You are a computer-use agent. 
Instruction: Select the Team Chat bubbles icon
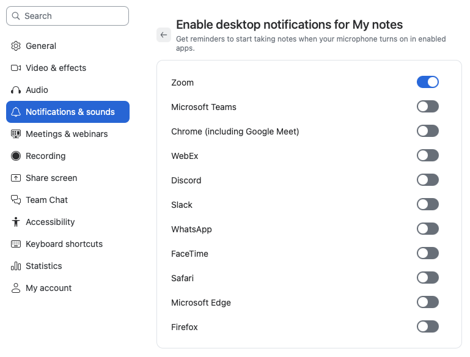pos(16,200)
